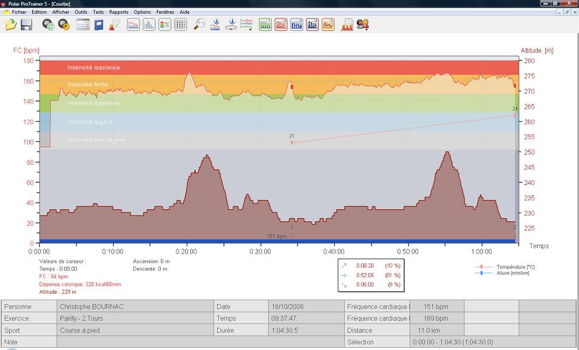Image resolution: width=579 pixels, height=350 pixels.
Task: Click the Durée value 1:04:30.5
Action: (306, 330)
